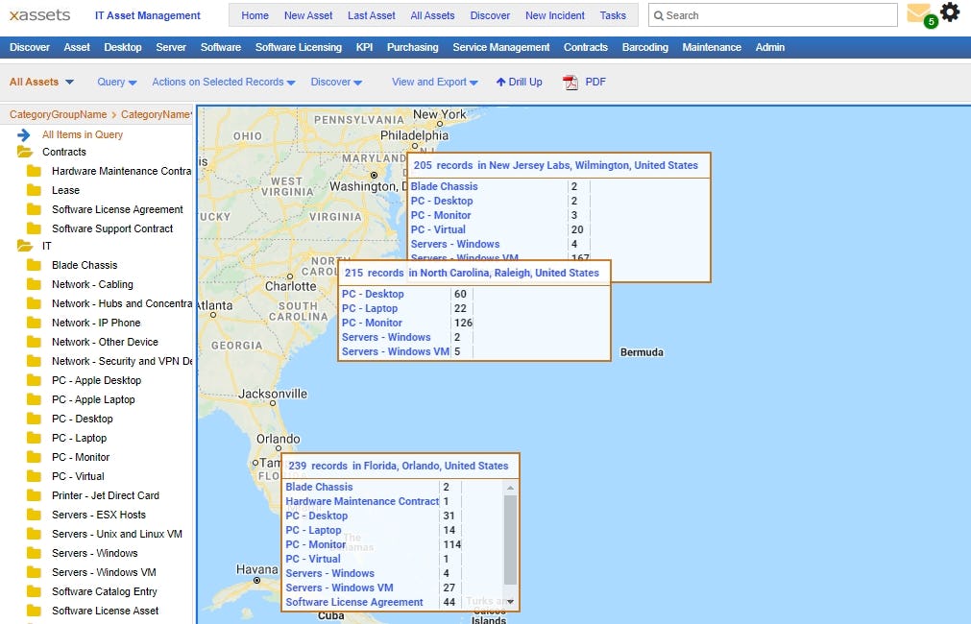971x624 pixels.
Task: Click the arrow icon beside All Items in Query
Action: 24,132
